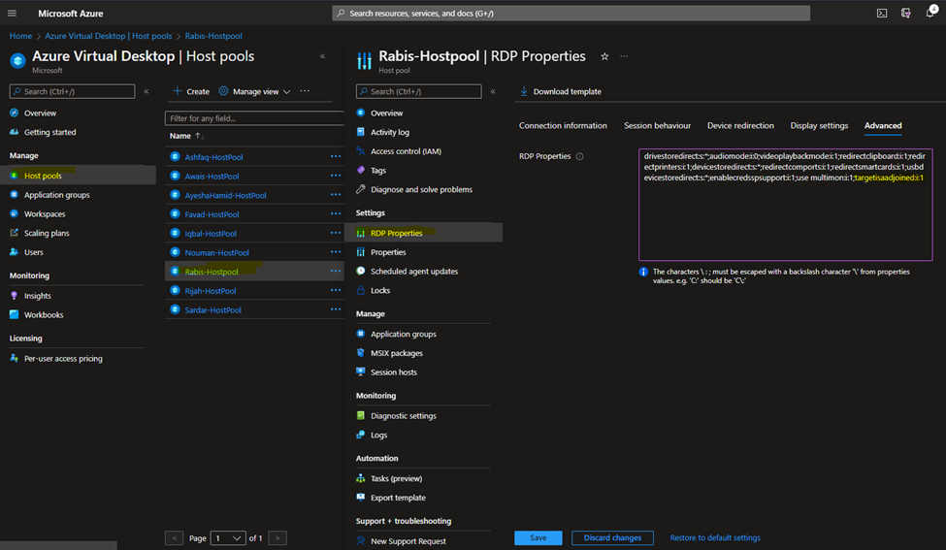Open Workspaces in left menu

click(x=45, y=214)
